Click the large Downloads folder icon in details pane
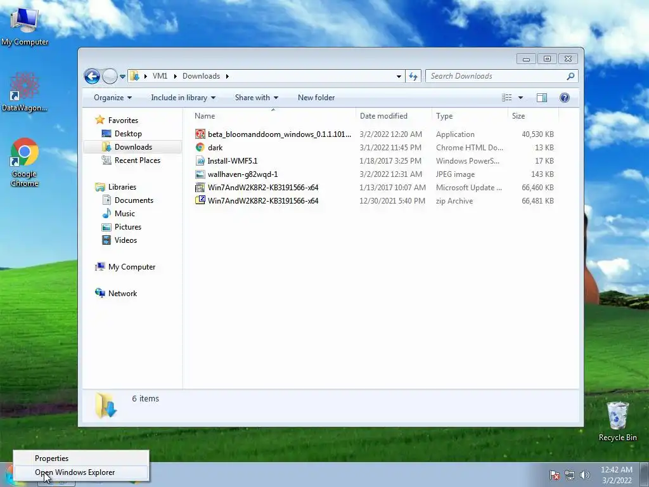 coord(106,405)
